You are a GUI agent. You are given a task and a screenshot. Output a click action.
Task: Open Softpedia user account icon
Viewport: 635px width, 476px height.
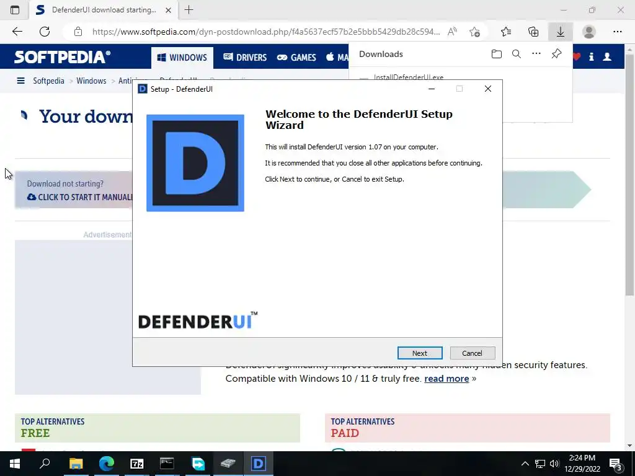click(607, 56)
